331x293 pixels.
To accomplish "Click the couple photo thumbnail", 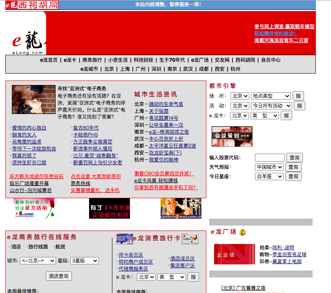I will click(34, 99).
